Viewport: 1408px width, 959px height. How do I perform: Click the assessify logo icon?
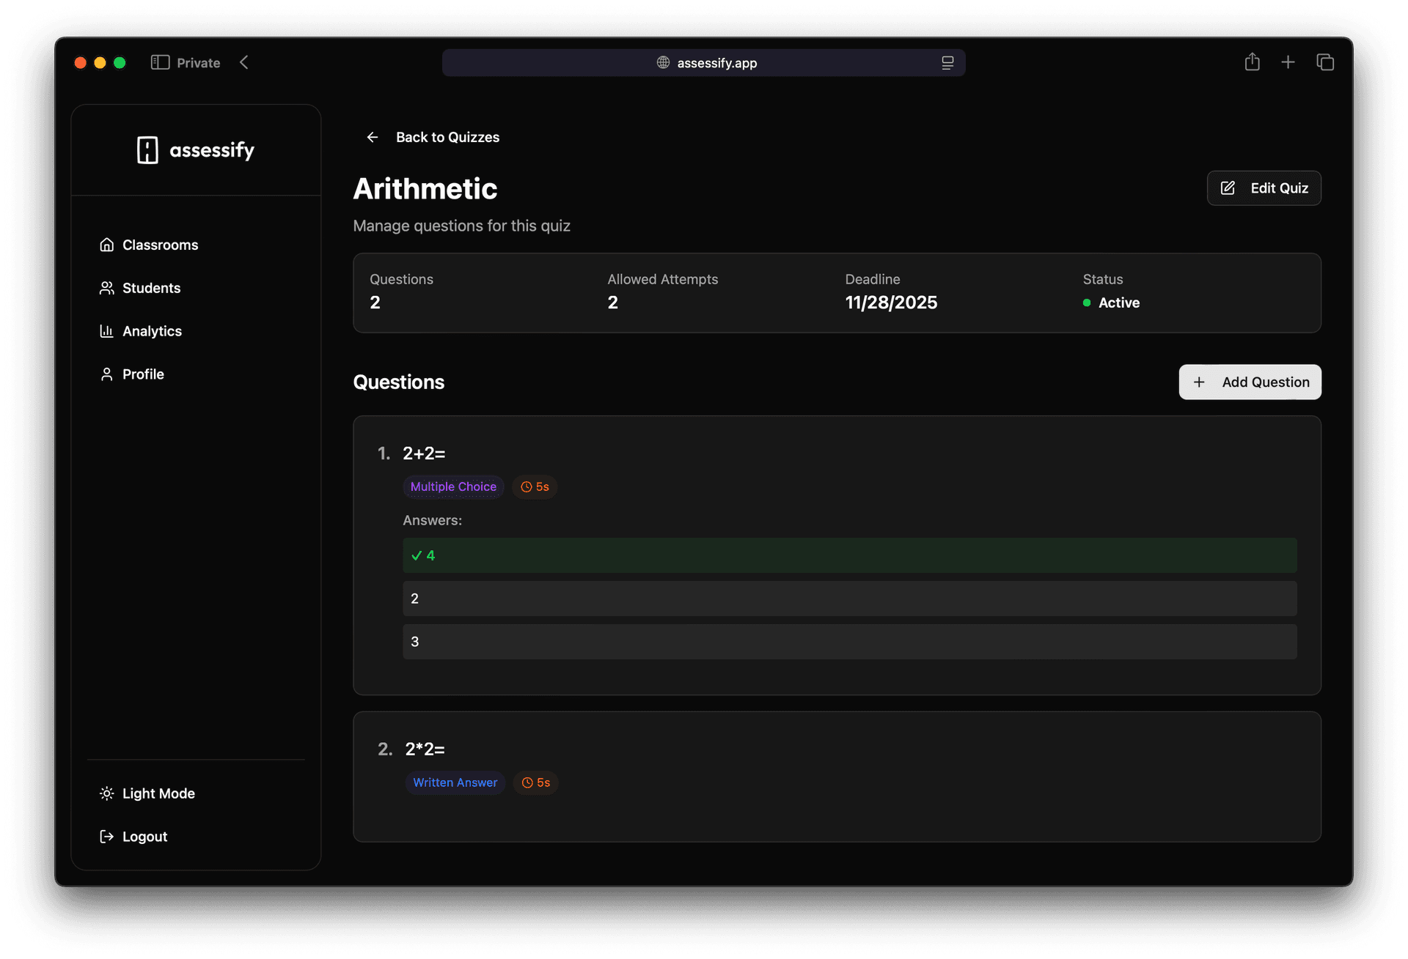point(147,150)
